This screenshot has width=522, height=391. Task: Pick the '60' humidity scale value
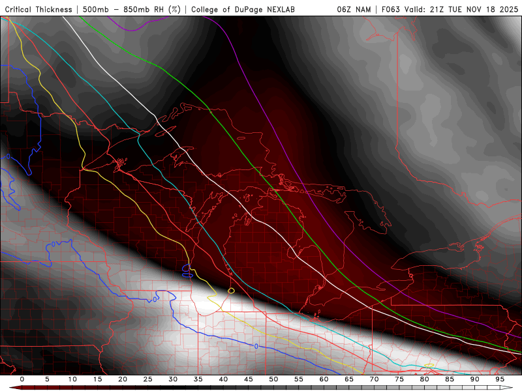coord(324,379)
